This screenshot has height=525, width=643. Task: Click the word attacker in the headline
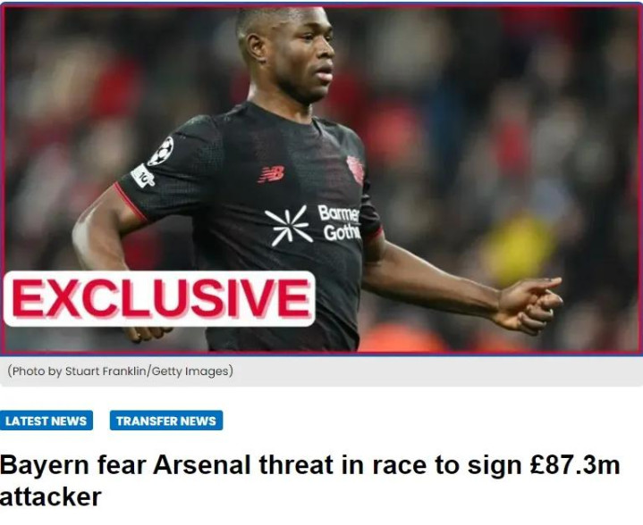click(x=50, y=497)
